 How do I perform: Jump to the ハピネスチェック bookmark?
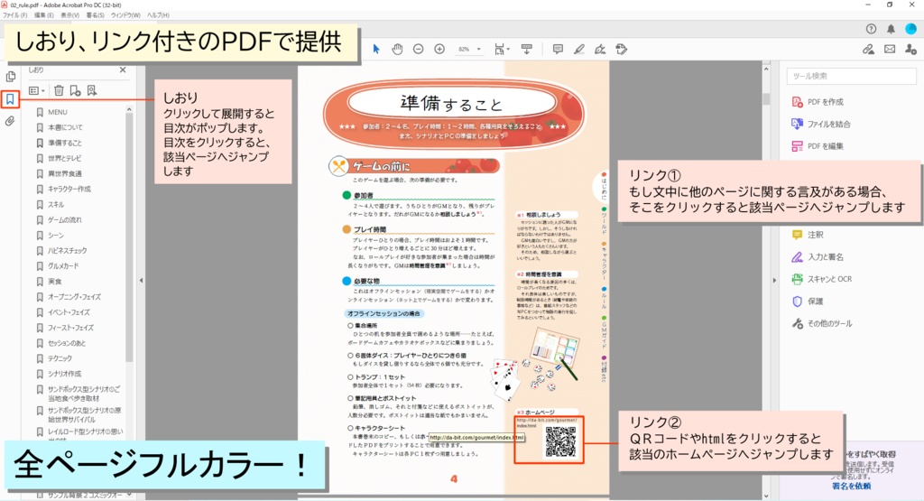click(67, 251)
